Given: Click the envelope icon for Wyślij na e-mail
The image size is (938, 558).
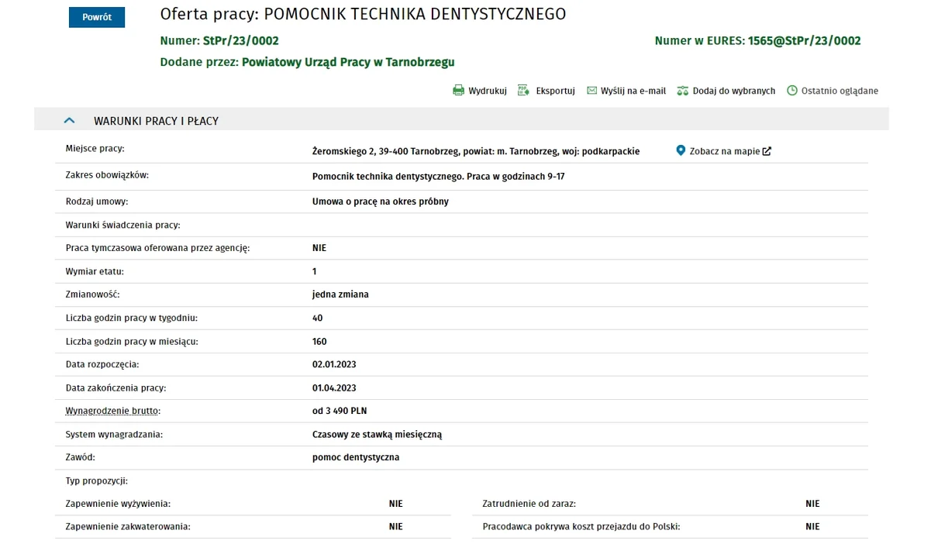Looking at the screenshot, I should pyautogui.click(x=591, y=91).
